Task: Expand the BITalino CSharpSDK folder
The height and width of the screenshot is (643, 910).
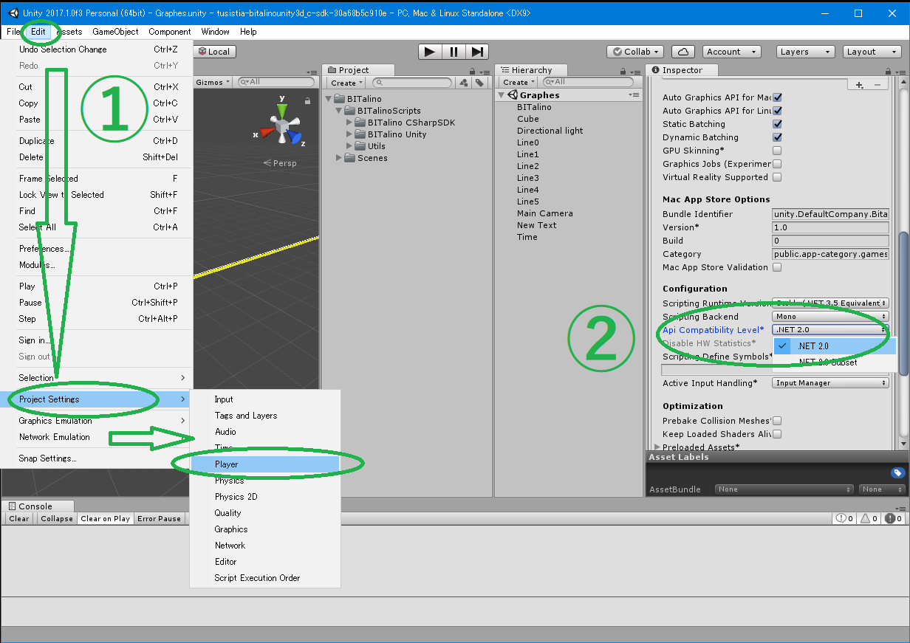Action: click(350, 123)
